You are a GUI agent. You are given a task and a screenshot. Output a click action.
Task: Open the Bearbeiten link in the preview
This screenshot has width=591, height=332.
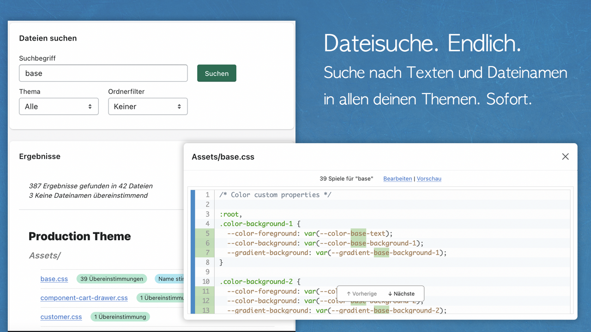point(398,178)
